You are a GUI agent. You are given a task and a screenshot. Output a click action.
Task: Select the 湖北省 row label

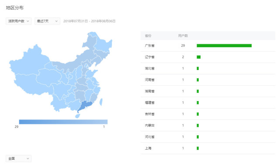150,68
